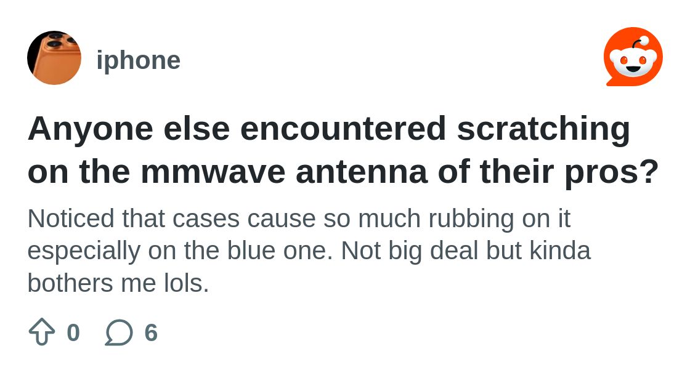This screenshot has width=690, height=378.
Task: Click the word 'mmwave' in the title
Action: point(213,171)
